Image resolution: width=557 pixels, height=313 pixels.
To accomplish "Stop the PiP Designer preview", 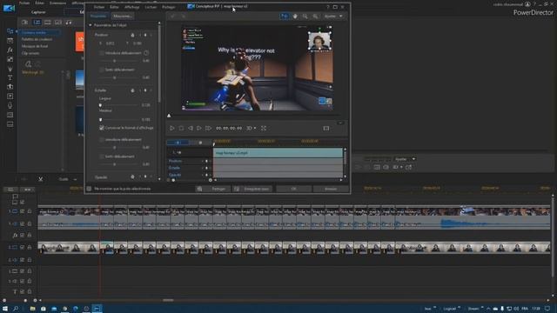I will [x=181, y=128].
